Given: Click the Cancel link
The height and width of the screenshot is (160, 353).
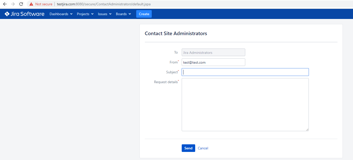Looking at the screenshot, I should [x=203, y=148].
